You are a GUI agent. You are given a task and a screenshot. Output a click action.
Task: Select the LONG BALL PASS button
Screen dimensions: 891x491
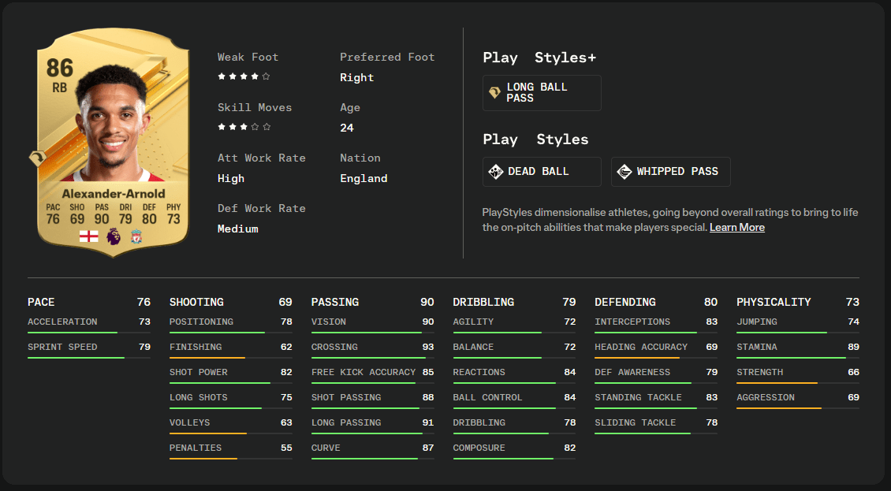click(542, 93)
